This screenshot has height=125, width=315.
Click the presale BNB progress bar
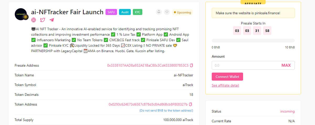253,41
